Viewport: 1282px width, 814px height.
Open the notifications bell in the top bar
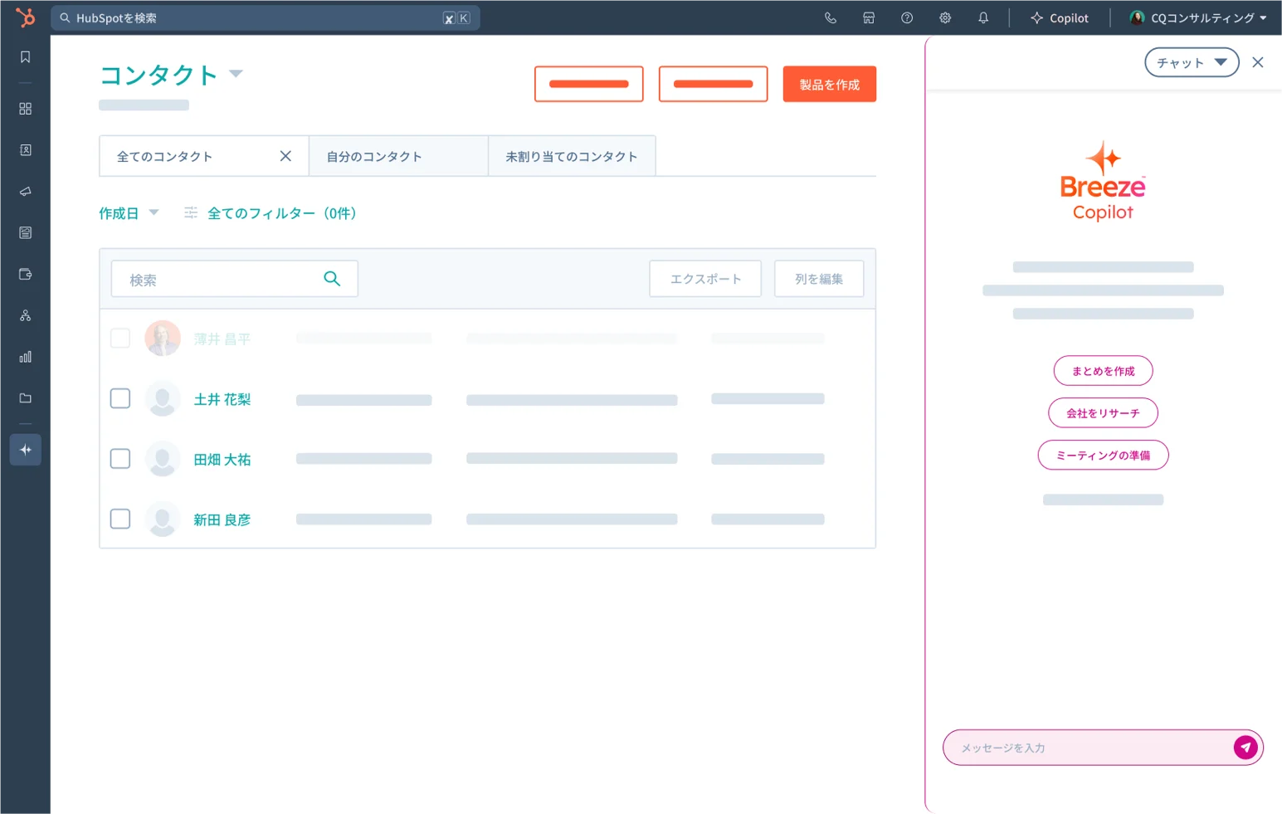tap(983, 17)
